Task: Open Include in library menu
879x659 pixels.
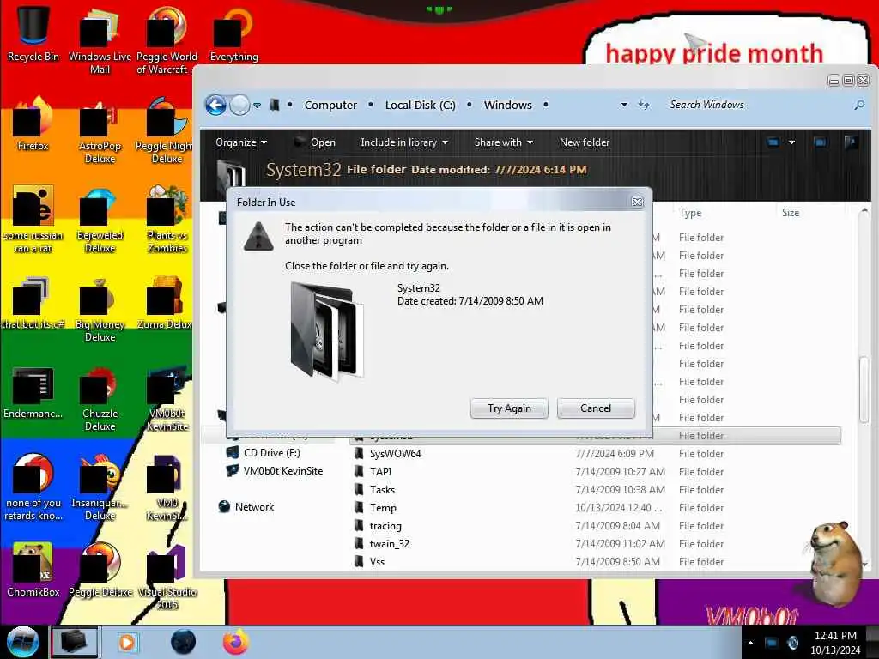Action: point(404,142)
